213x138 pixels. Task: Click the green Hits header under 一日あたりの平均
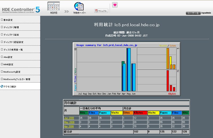coord(84,113)
